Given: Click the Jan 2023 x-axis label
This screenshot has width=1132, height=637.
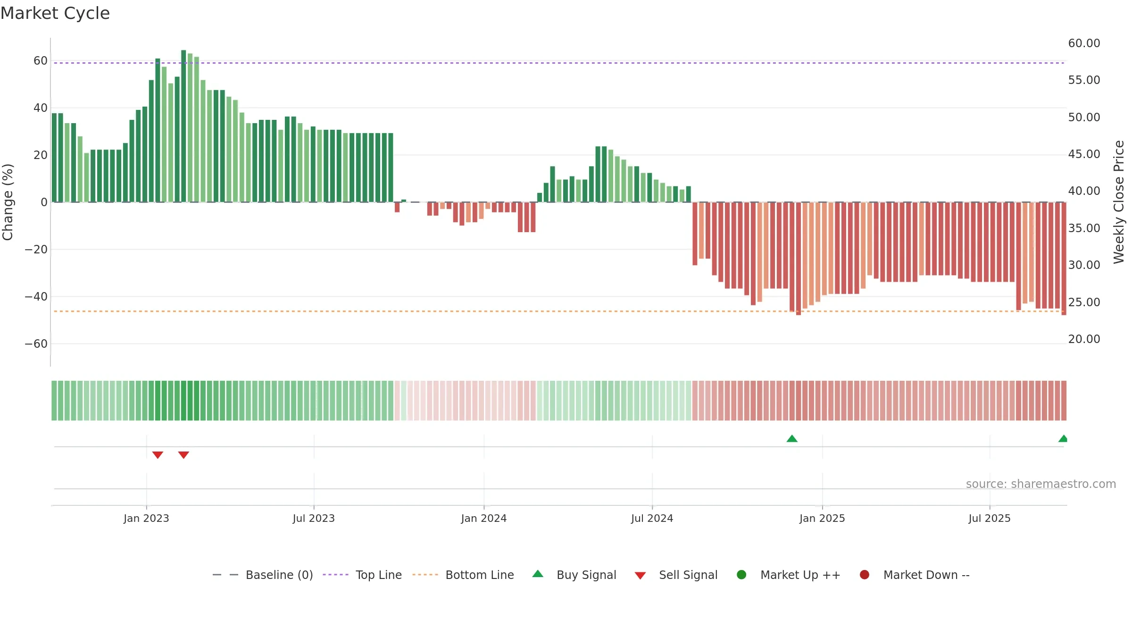Looking at the screenshot, I should (x=146, y=519).
